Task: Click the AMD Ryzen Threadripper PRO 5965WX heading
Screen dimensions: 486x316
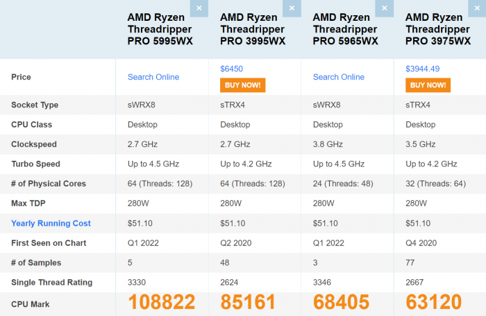Action: click(346, 29)
